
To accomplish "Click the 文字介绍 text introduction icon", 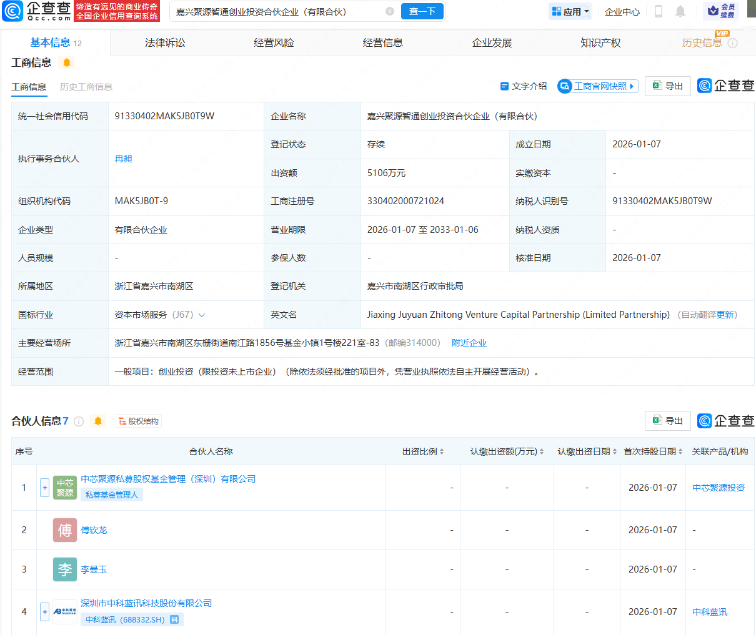I will point(505,86).
